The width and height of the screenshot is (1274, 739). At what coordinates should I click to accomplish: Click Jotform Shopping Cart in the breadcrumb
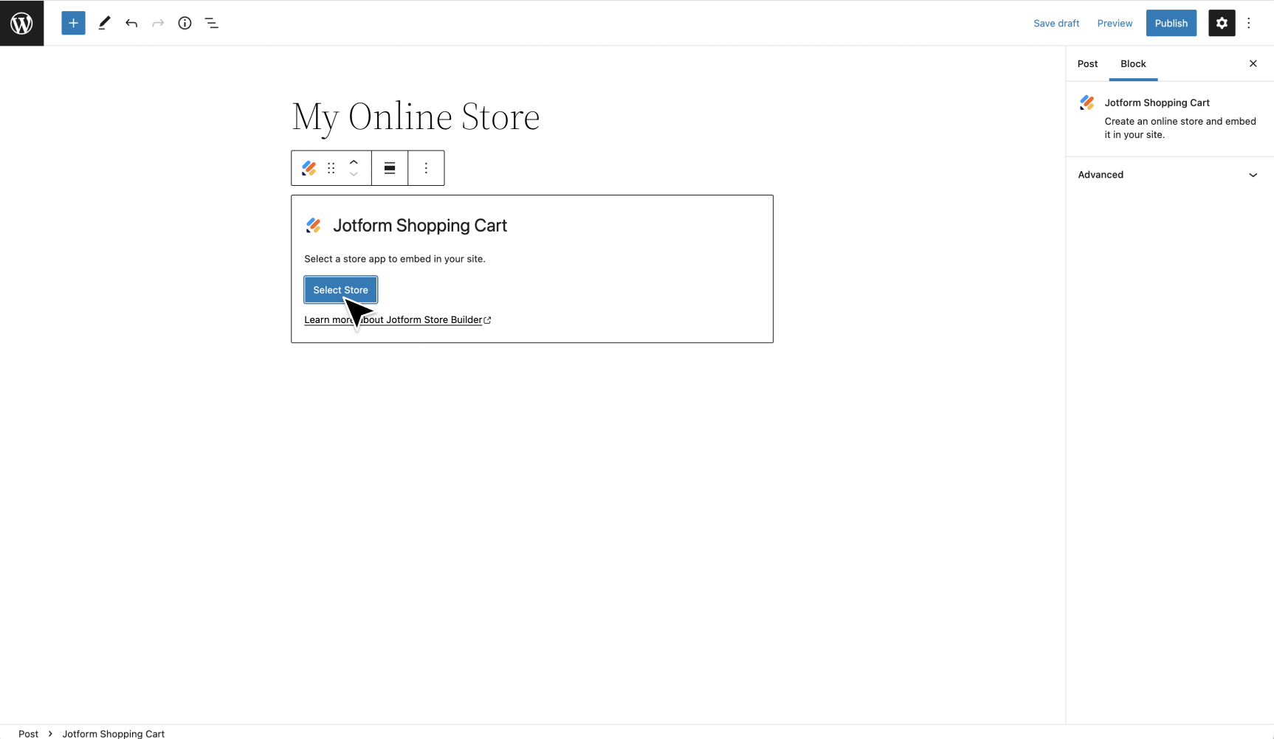[x=113, y=733]
